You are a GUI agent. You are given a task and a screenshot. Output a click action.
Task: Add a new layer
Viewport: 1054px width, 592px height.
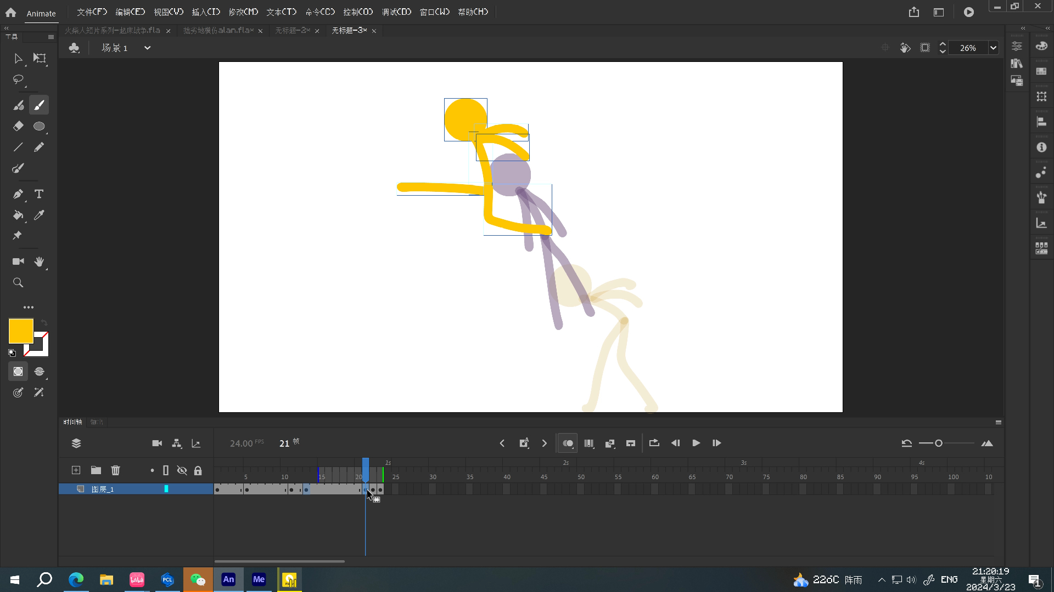pos(76,470)
